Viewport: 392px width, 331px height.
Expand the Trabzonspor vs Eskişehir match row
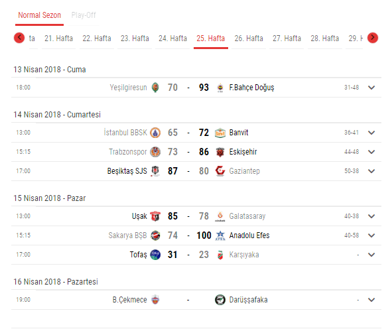[371, 152]
